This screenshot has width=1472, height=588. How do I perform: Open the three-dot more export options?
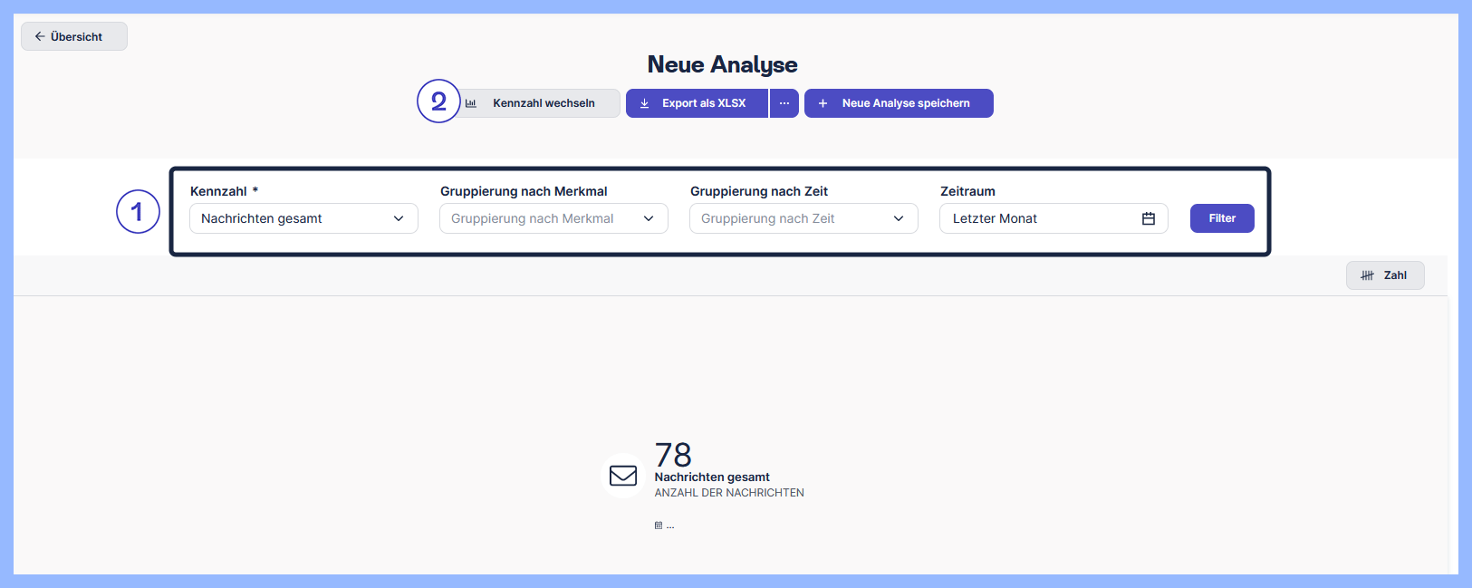coord(784,103)
